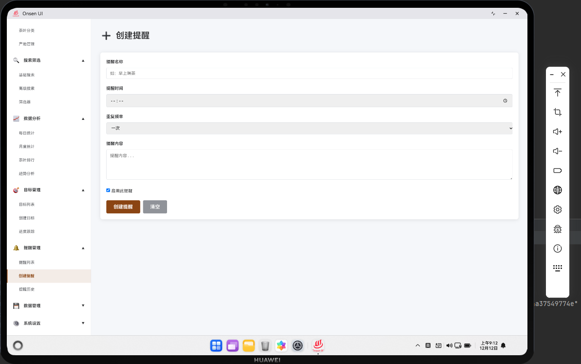Viewport: 581px width, 364px height.
Task: Open 趋势分析 from the sidebar
Action: 27,173
